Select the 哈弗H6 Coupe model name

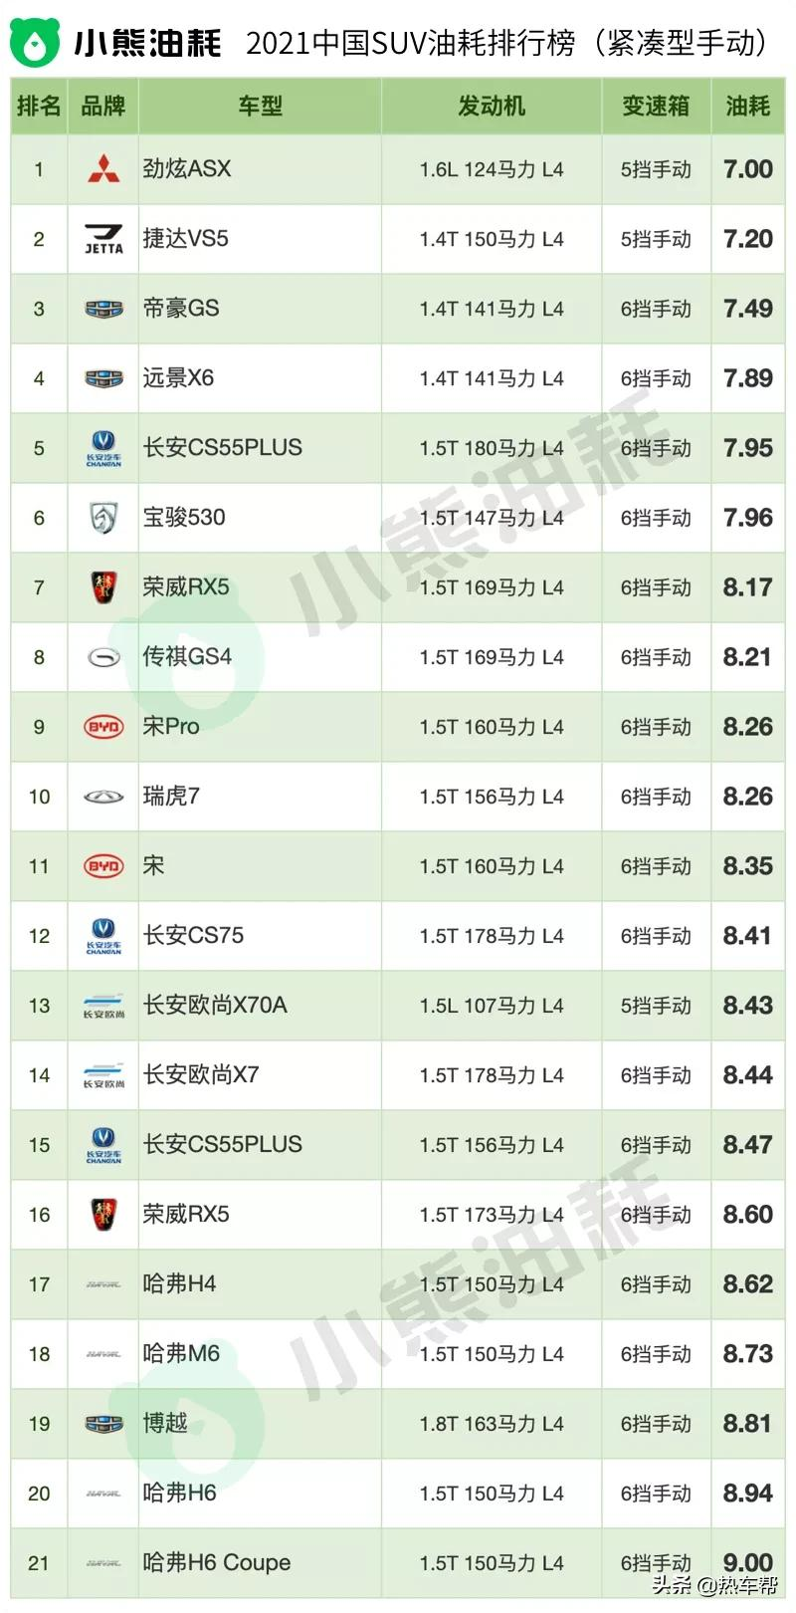[x=217, y=1562]
